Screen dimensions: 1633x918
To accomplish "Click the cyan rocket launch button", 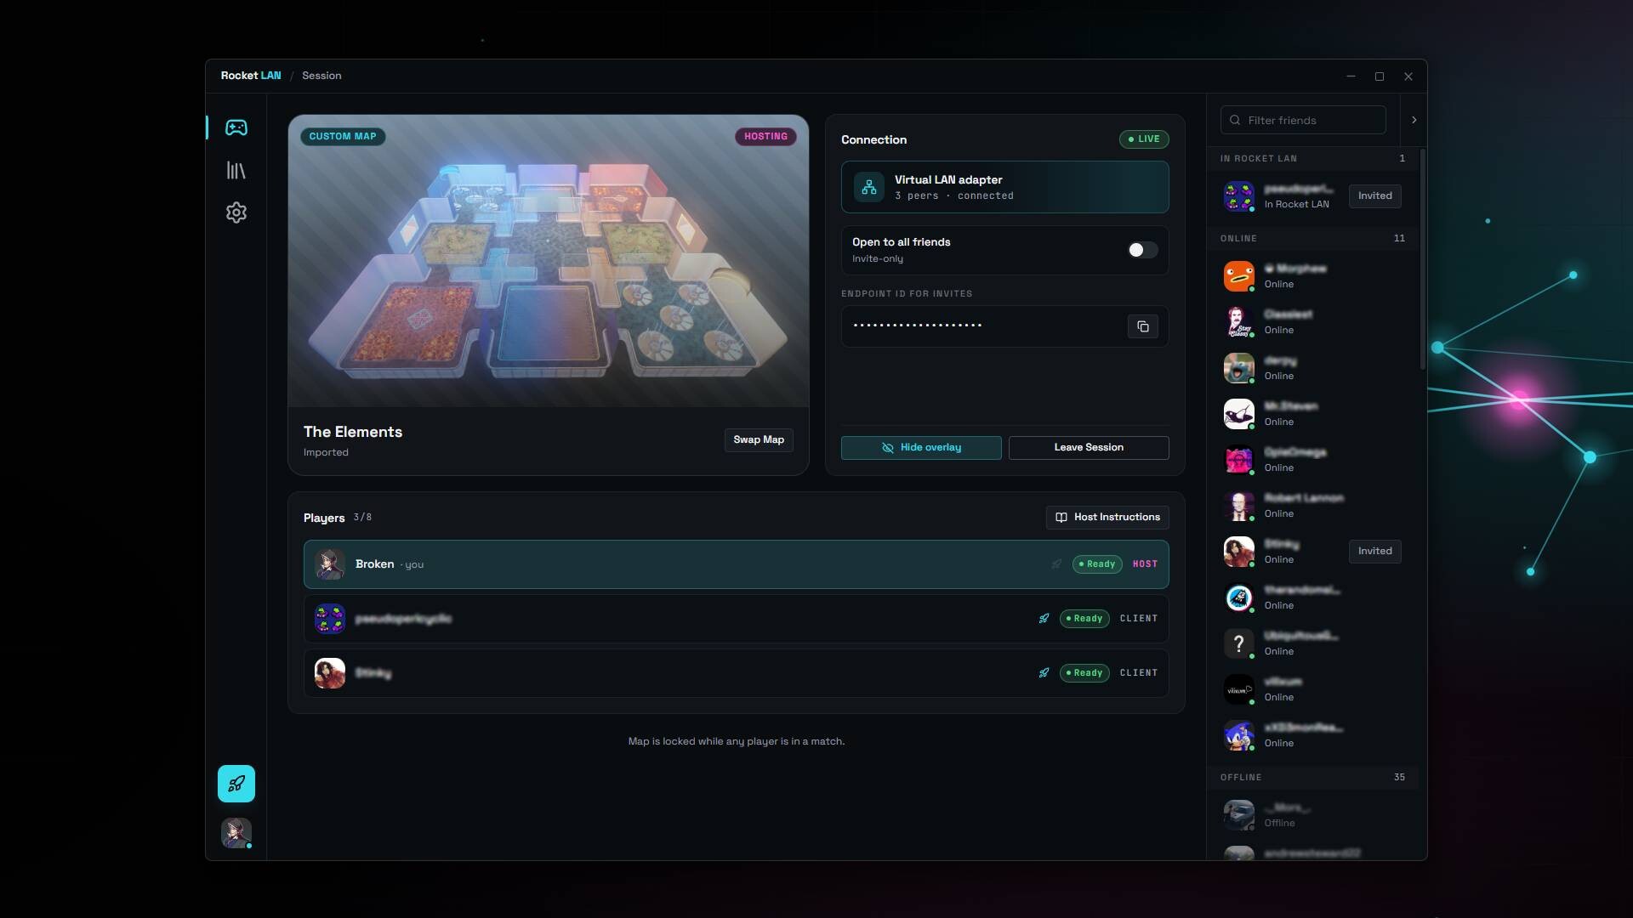I will [x=236, y=784].
